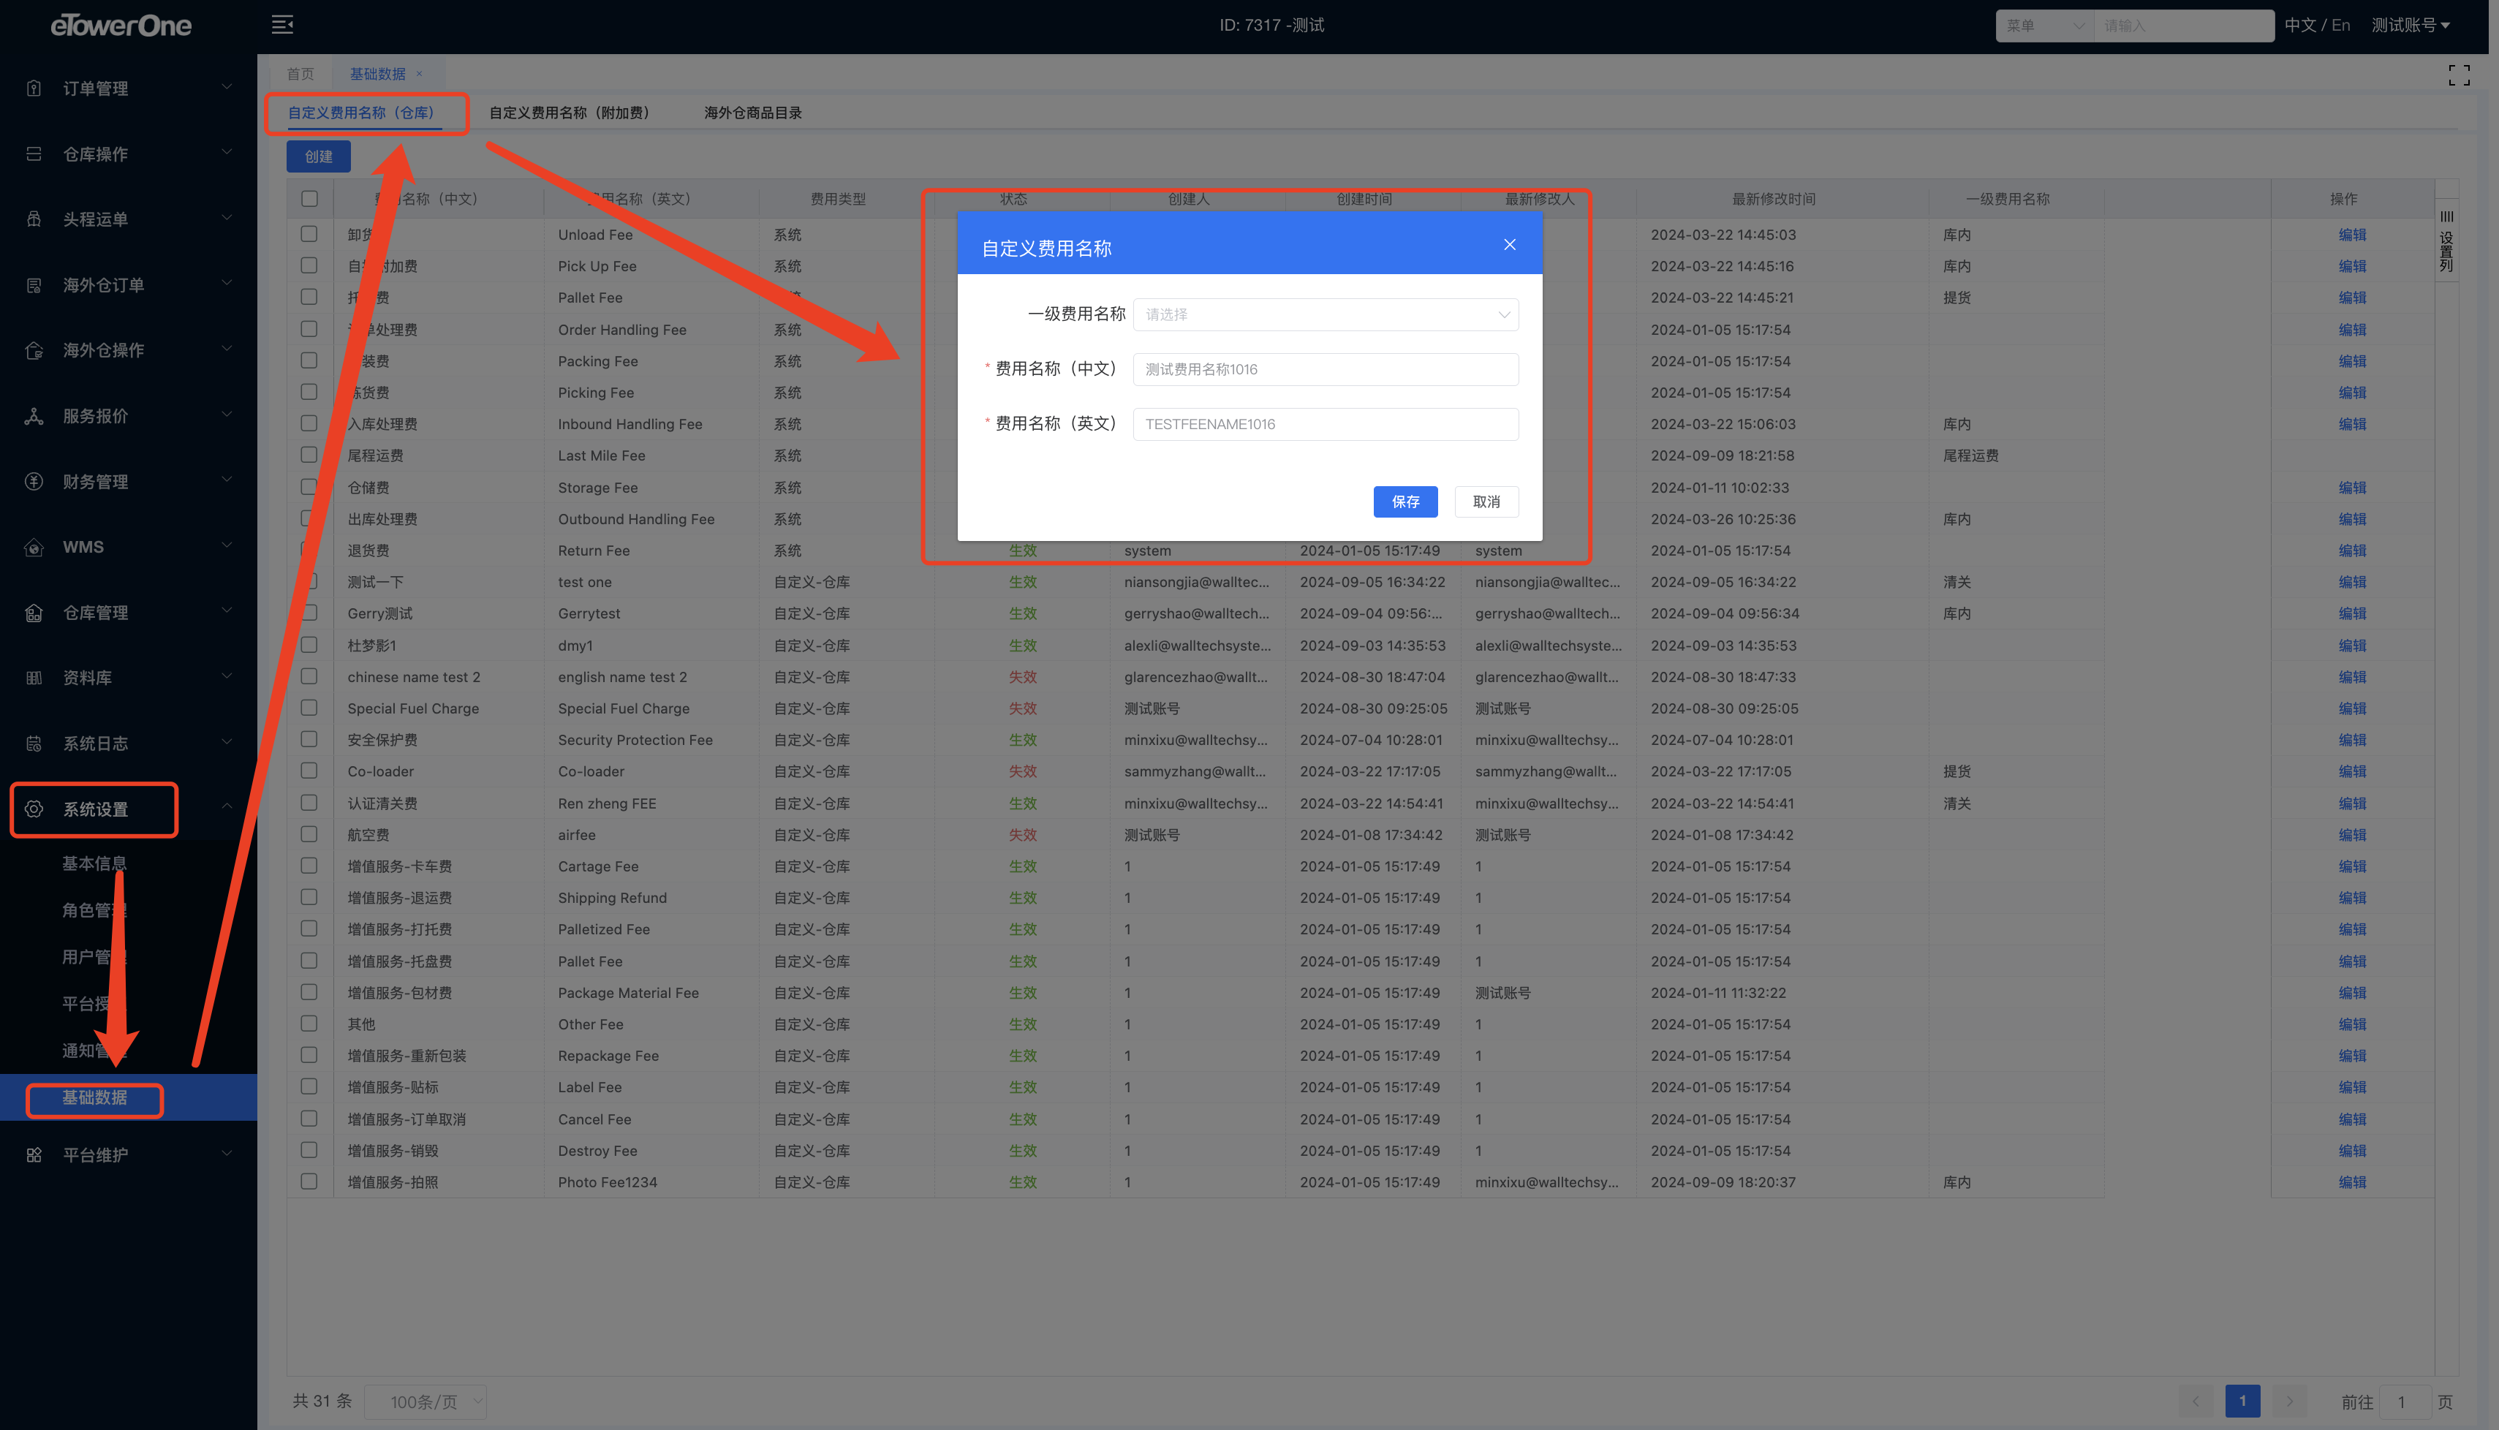Image resolution: width=2499 pixels, height=1430 pixels.
Task: Check the Co-loader row checkbox
Action: tap(309, 771)
